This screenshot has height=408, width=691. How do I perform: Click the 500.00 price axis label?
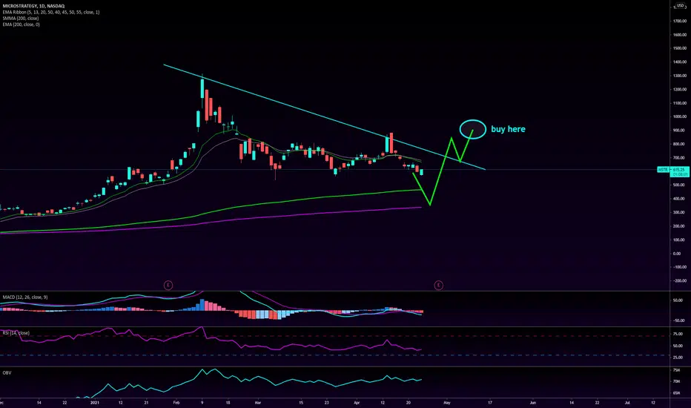coord(680,185)
